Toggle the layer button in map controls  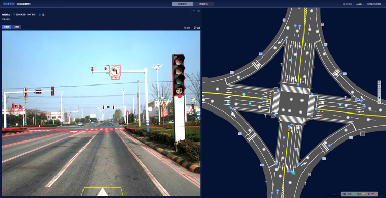(379, 98)
